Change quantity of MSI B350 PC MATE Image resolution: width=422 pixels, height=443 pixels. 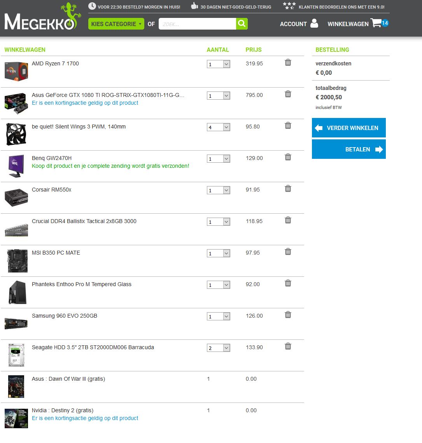coord(219,253)
